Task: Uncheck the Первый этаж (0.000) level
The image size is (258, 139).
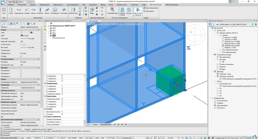Action: (x=223, y=46)
